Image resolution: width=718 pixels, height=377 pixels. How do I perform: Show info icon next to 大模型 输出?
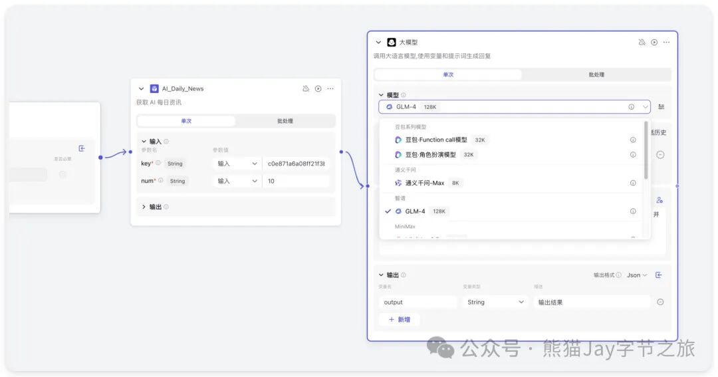(404, 275)
